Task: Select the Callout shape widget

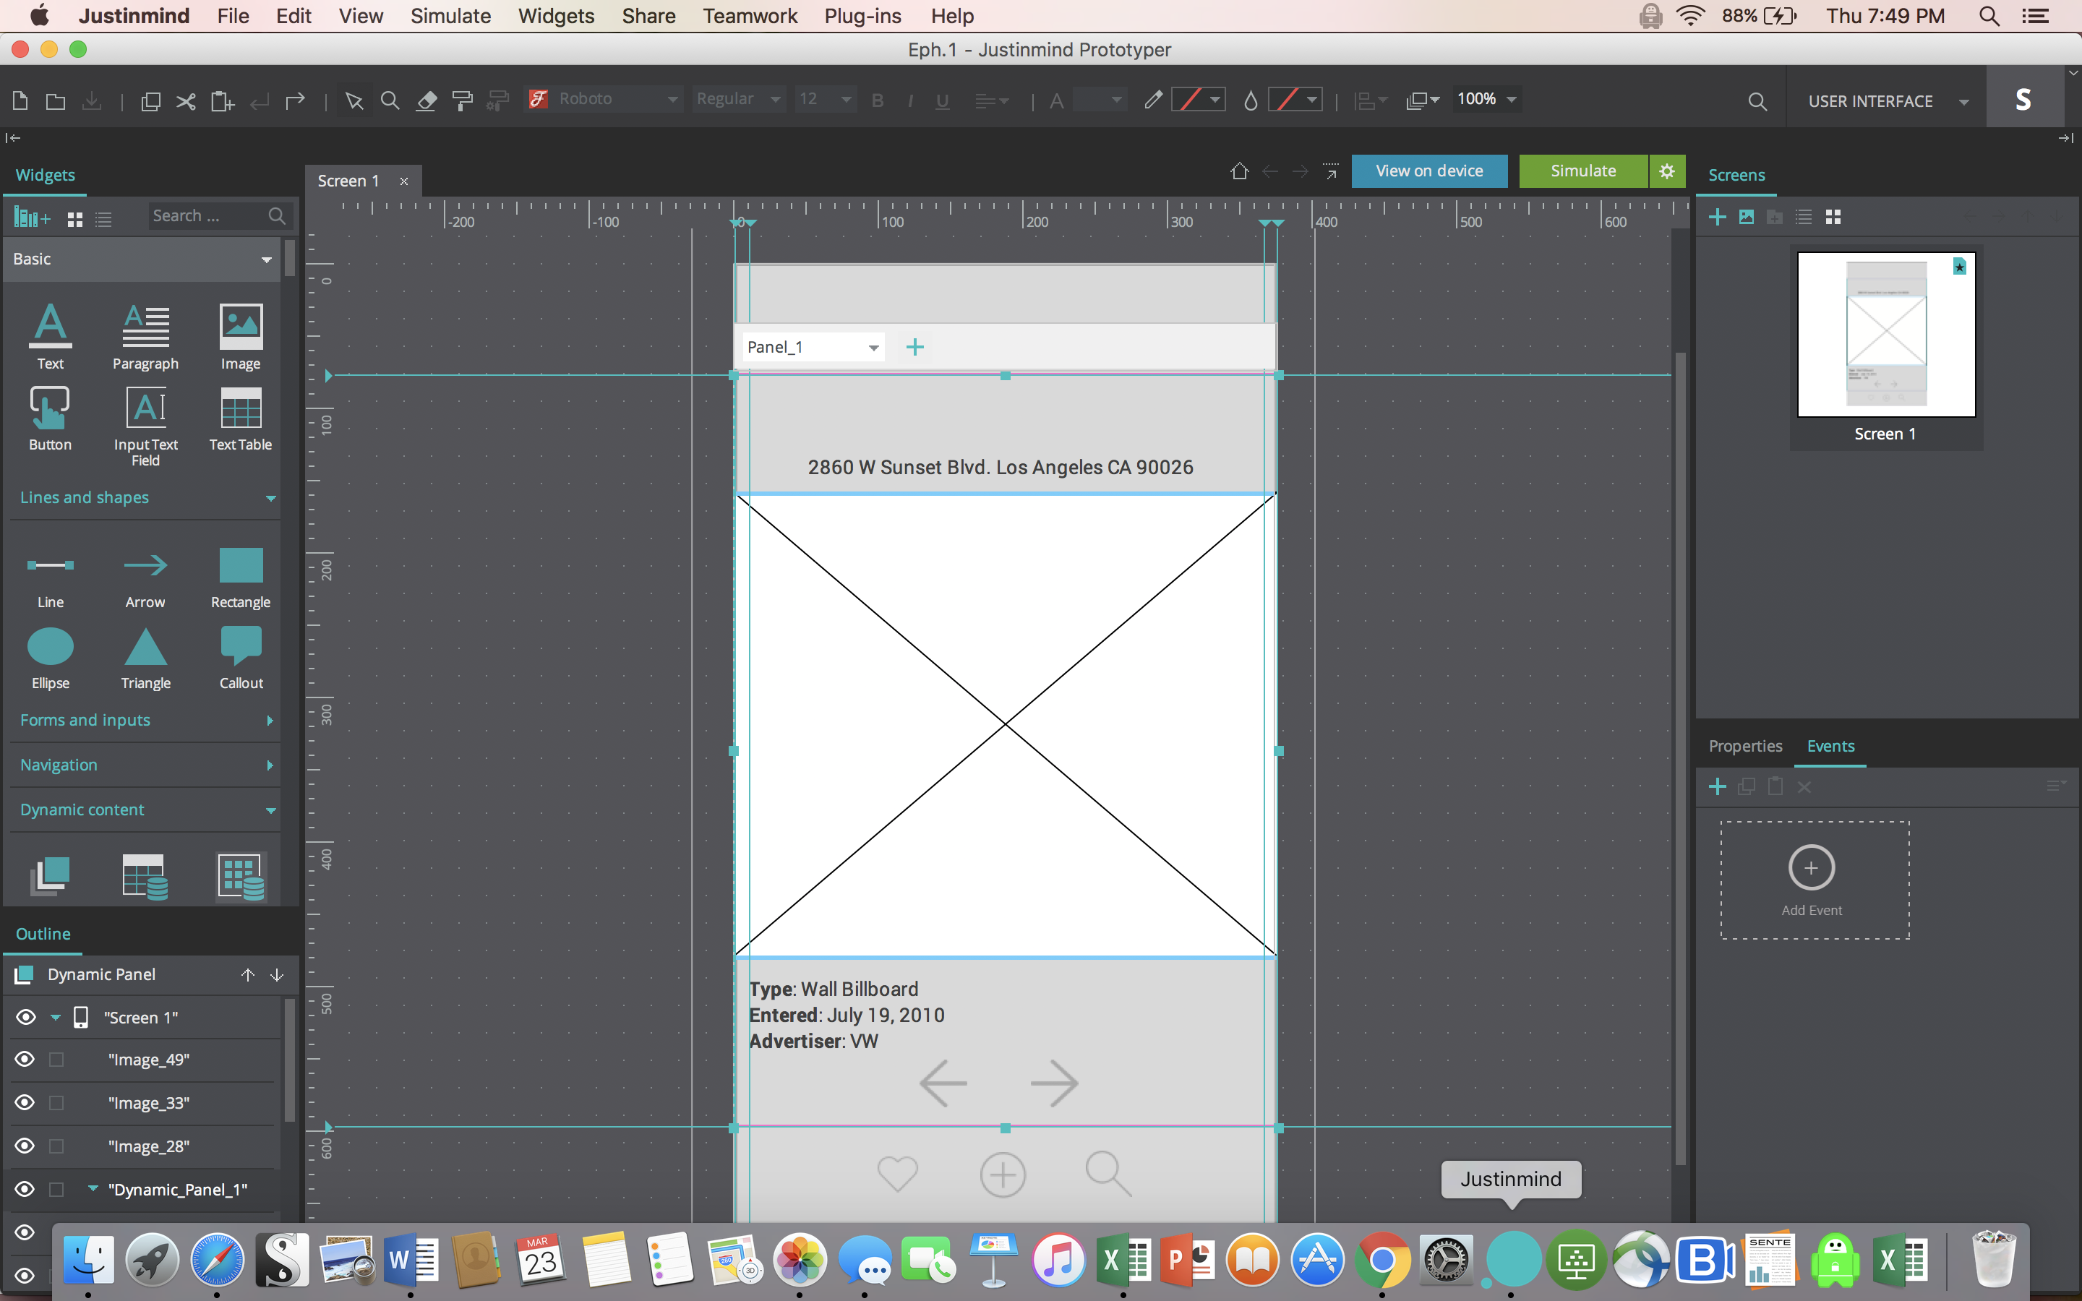Action: tap(240, 658)
